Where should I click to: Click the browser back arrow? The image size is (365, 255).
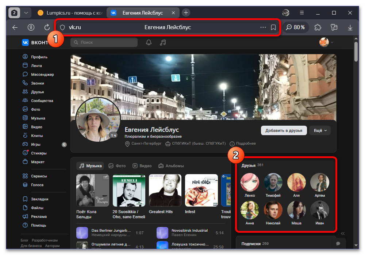tap(15, 27)
